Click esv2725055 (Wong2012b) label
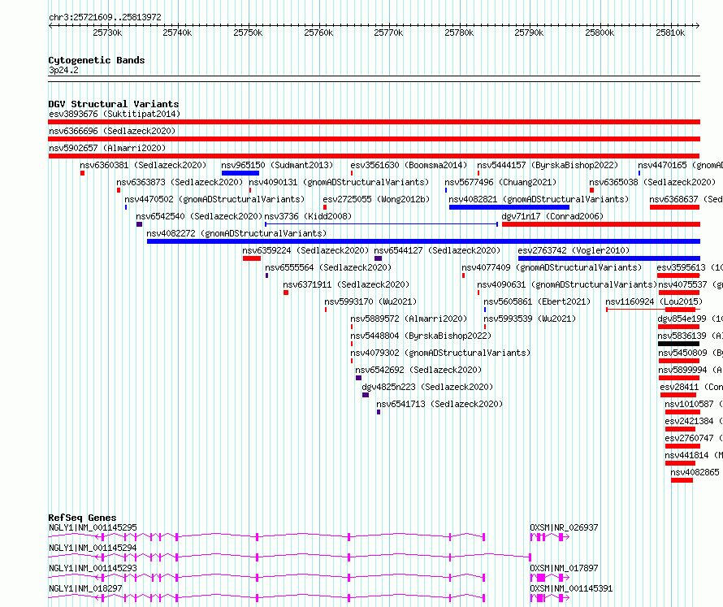The image size is (723, 607). (x=376, y=199)
